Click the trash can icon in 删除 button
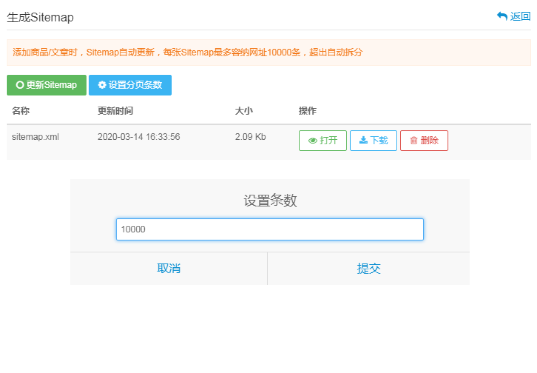Image resolution: width=537 pixels, height=373 pixels. pyautogui.click(x=414, y=141)
